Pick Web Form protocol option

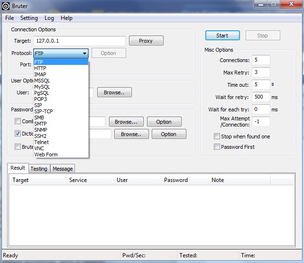click(45, 154)
